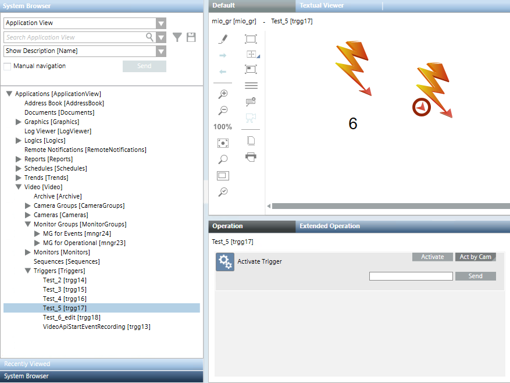Image resolution: width=510 pixels, height=383 pixels.
Task: Click the remove comment icon in the toolbar
Action: tap(251, 101)
